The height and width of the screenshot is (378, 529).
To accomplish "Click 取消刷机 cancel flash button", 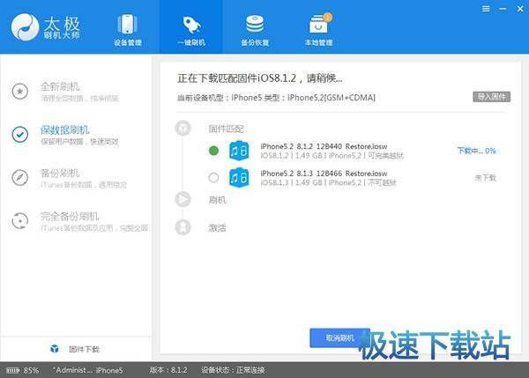I will 339,337.
